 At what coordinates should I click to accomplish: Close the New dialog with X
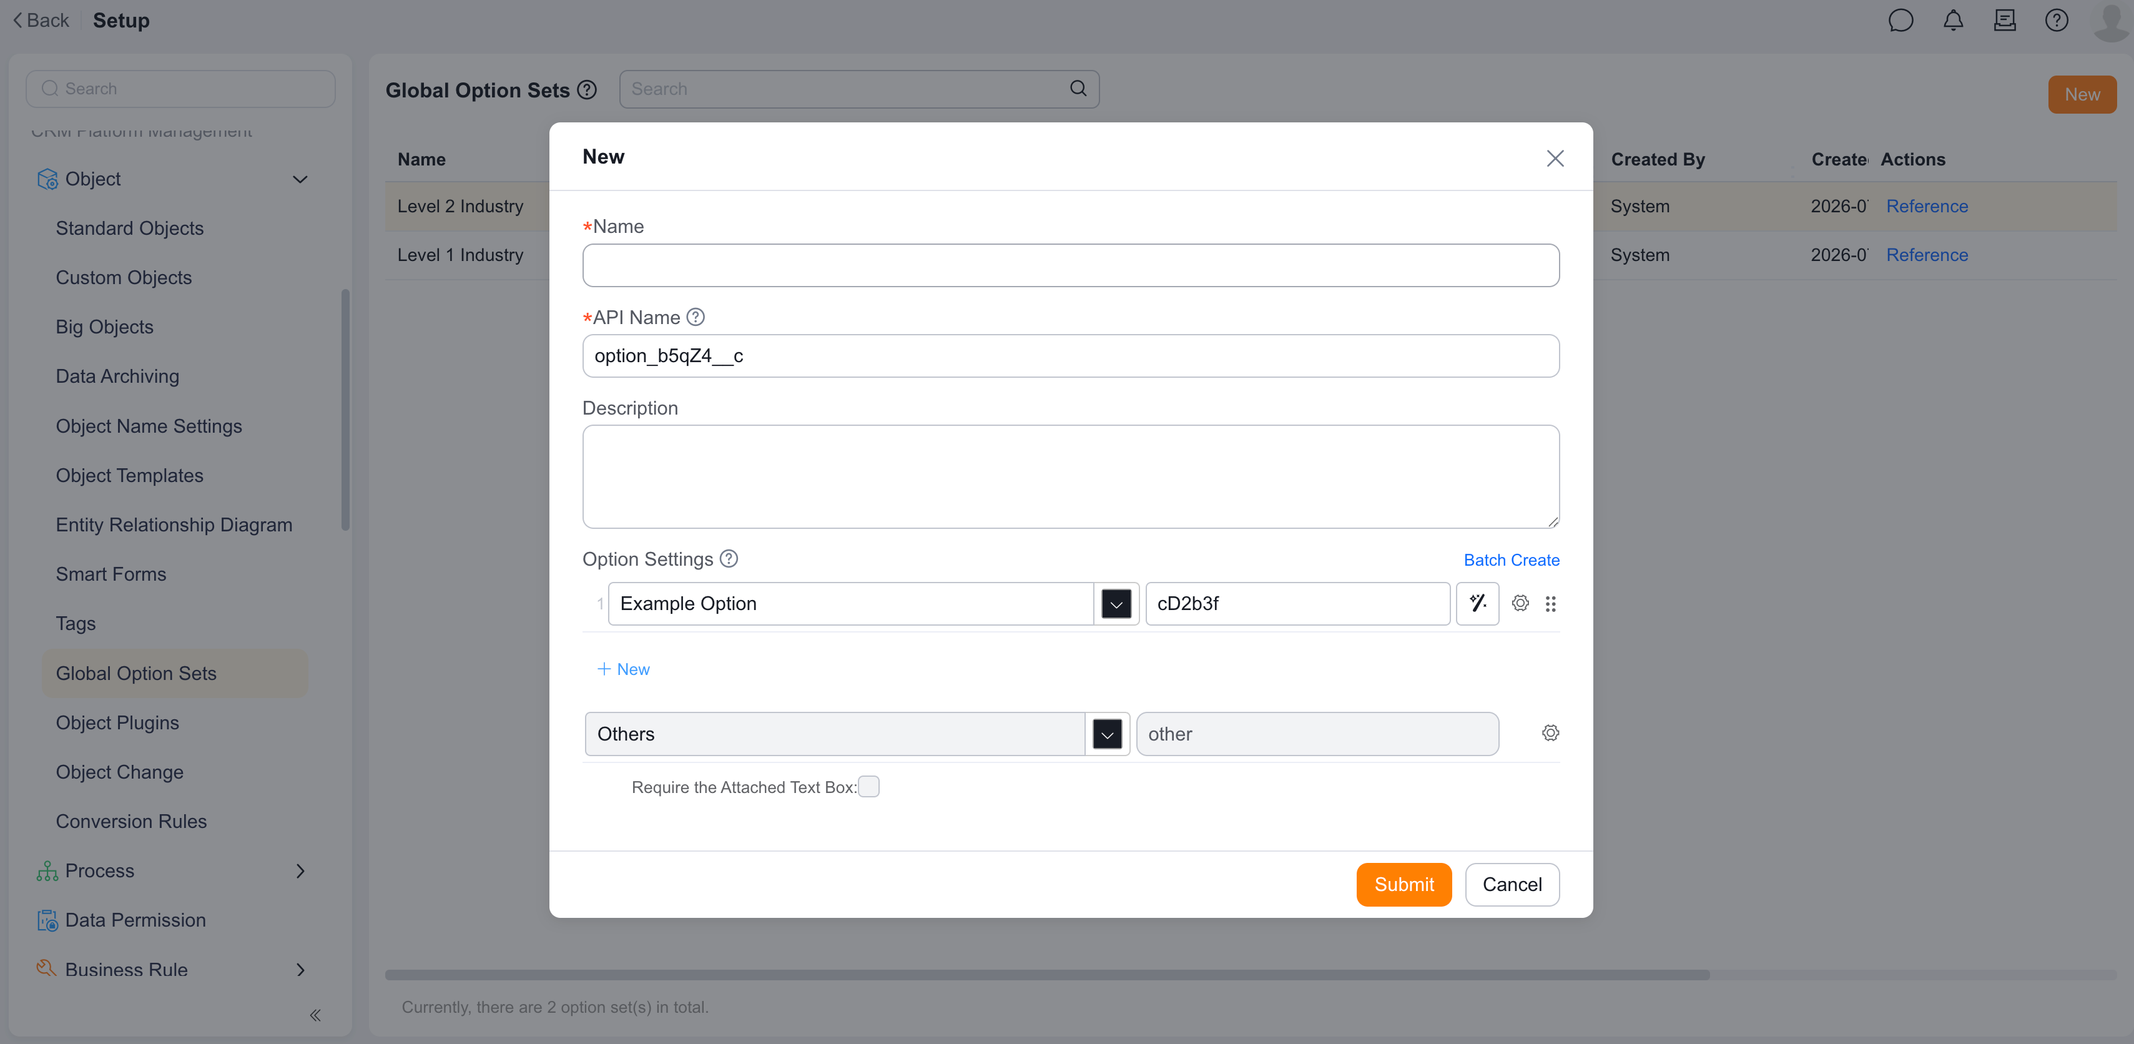pos(1555,158)
